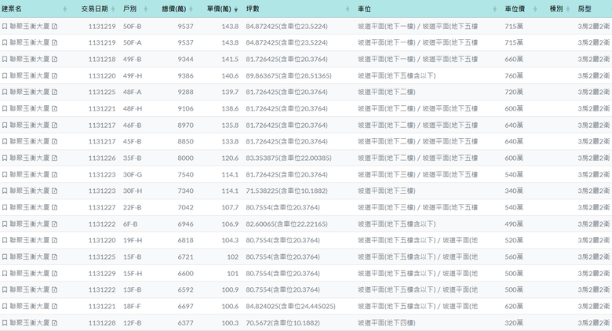Click bookmark icon for the 30F-H row

[5, 191]
